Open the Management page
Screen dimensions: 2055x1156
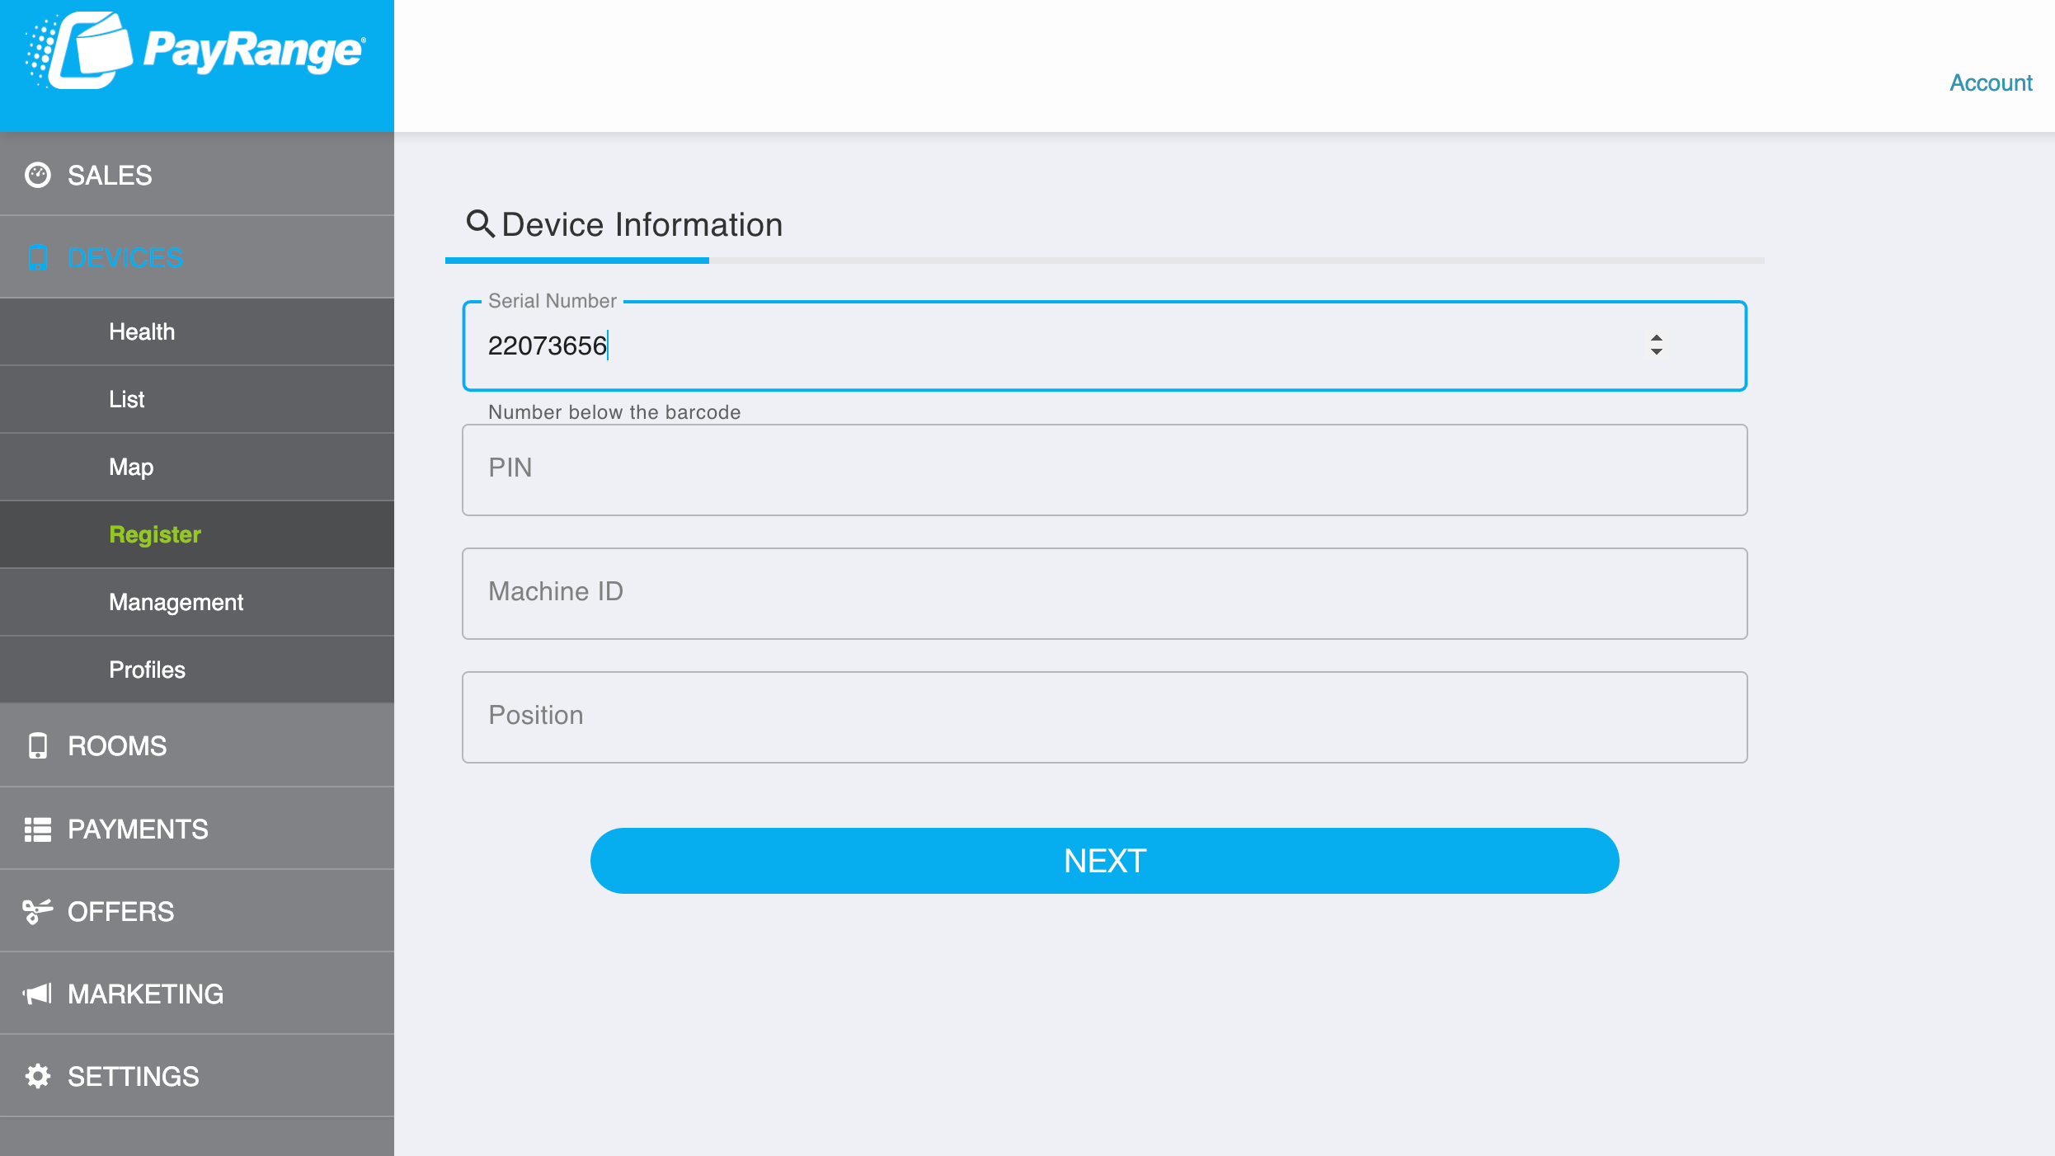pos(175,602)
